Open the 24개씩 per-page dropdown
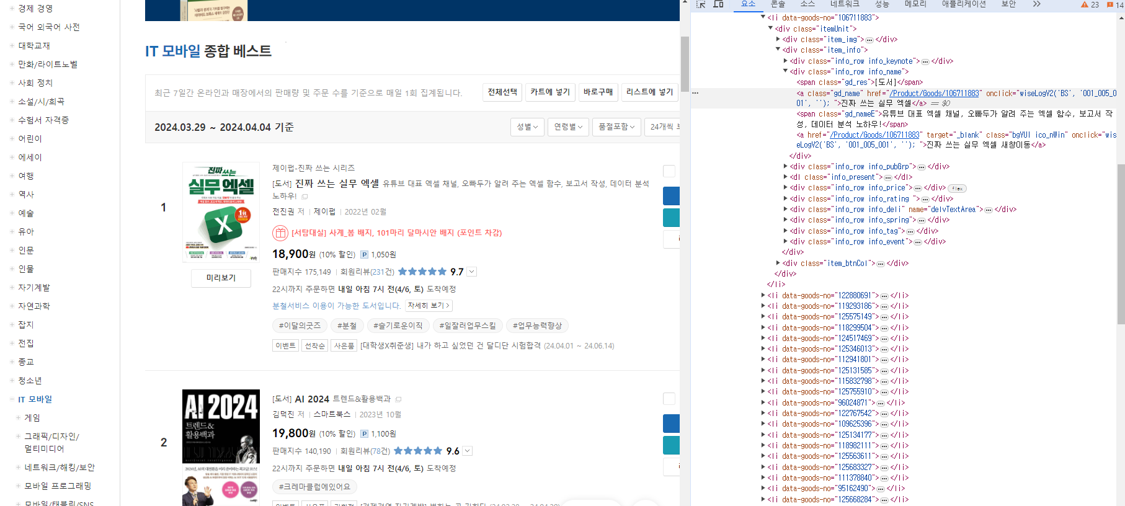Image resolution: width=1125 pixels, height=506 pixels. click(x=662, y=127)
